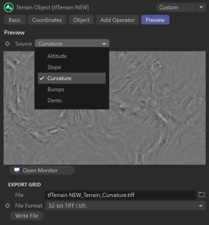Screen dimensions: 209x225
Task: Click the green Terrain Object icon
Action: (x=9, y=7)
